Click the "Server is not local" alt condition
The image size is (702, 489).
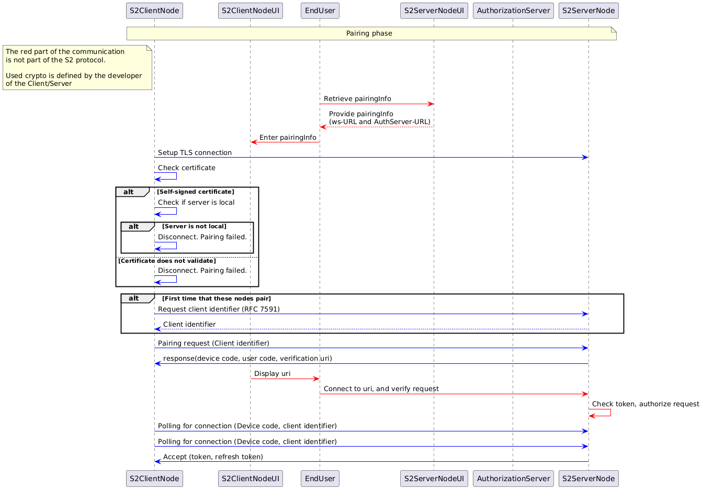tap(194, 226)
